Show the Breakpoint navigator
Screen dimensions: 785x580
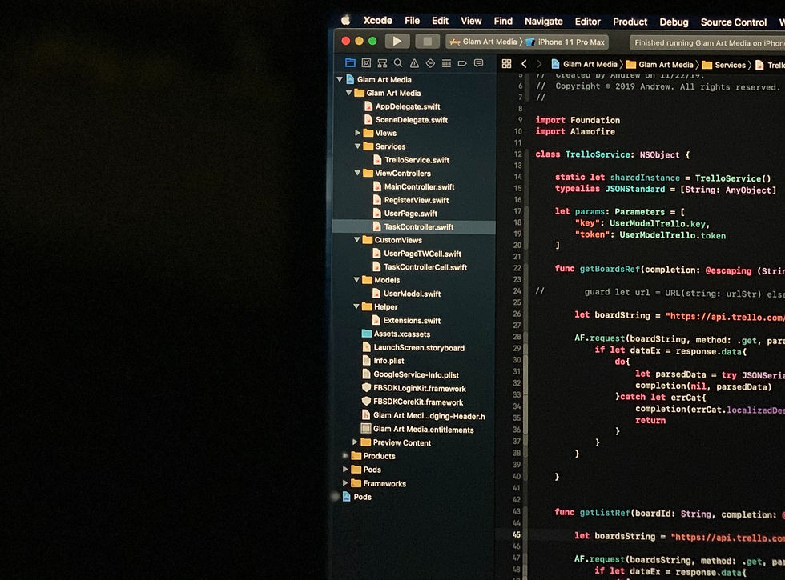click(x=462, y=63)
